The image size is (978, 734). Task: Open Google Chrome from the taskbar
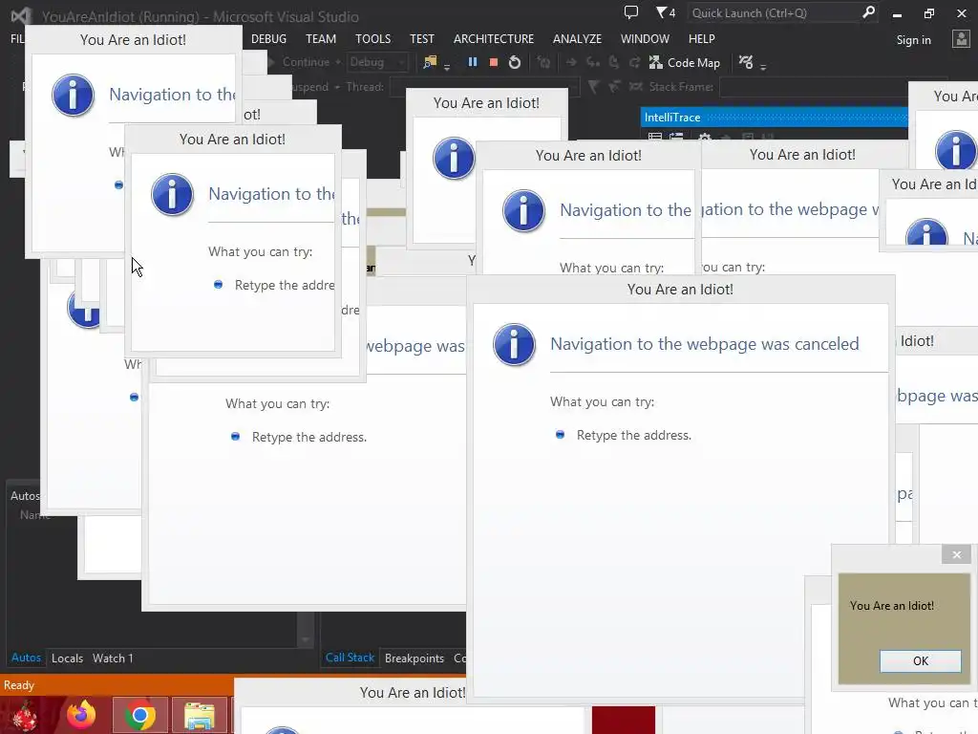pos(140,715)
